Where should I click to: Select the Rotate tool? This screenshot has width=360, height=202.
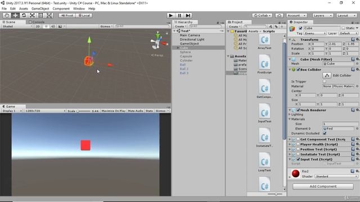pos(24,15)
